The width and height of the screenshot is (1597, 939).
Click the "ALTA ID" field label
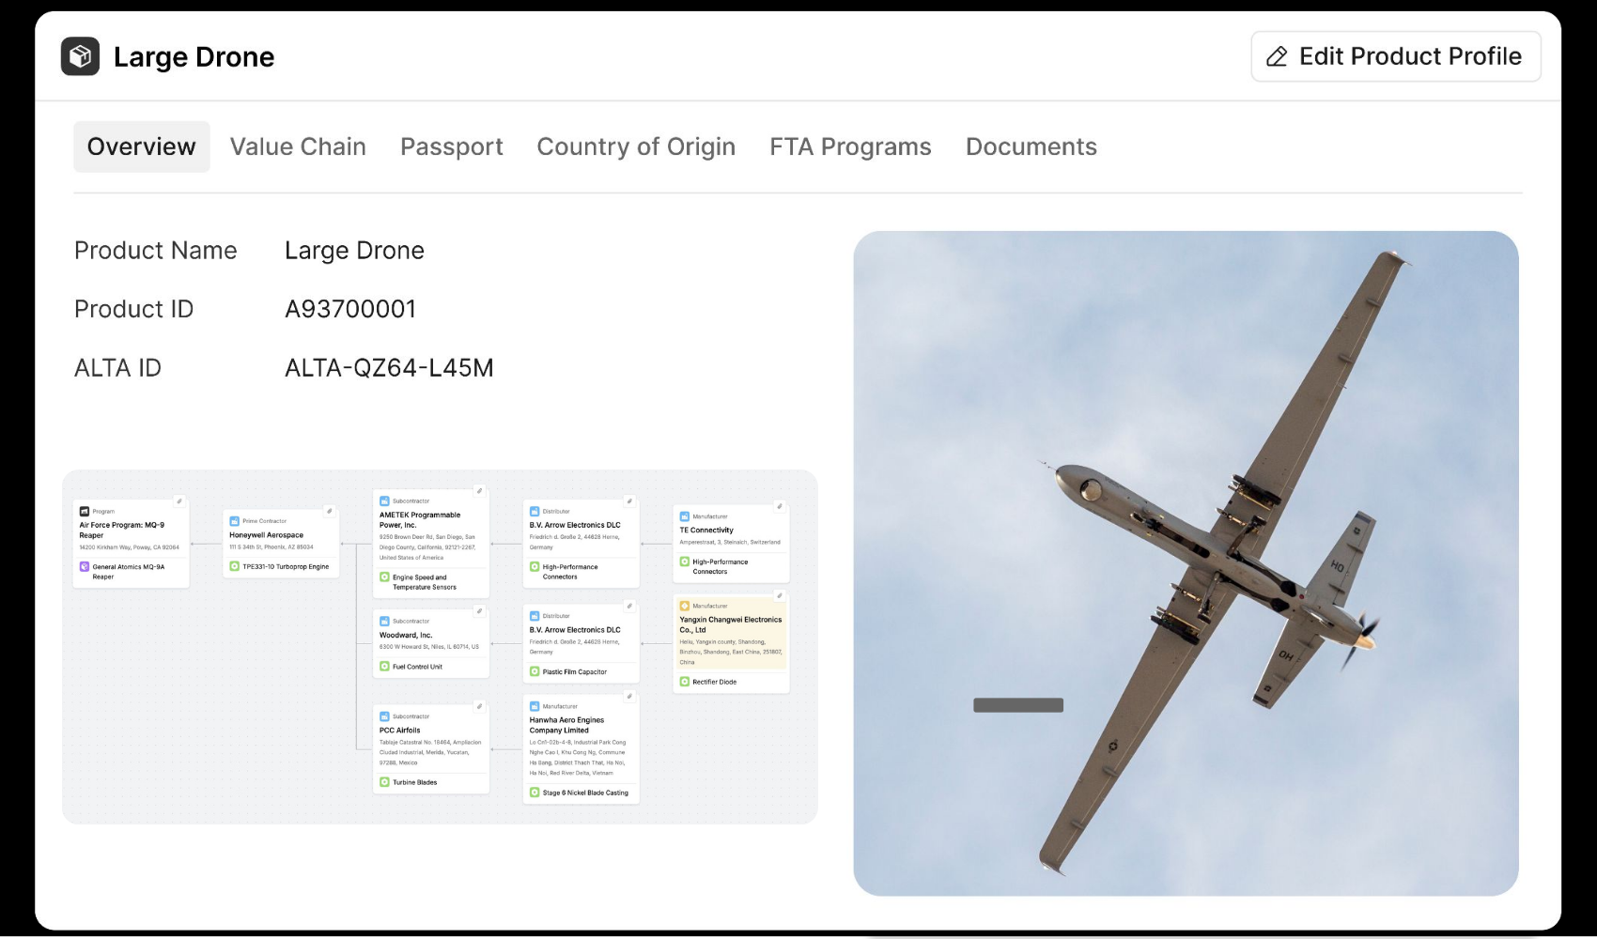(x=117, y=368)
